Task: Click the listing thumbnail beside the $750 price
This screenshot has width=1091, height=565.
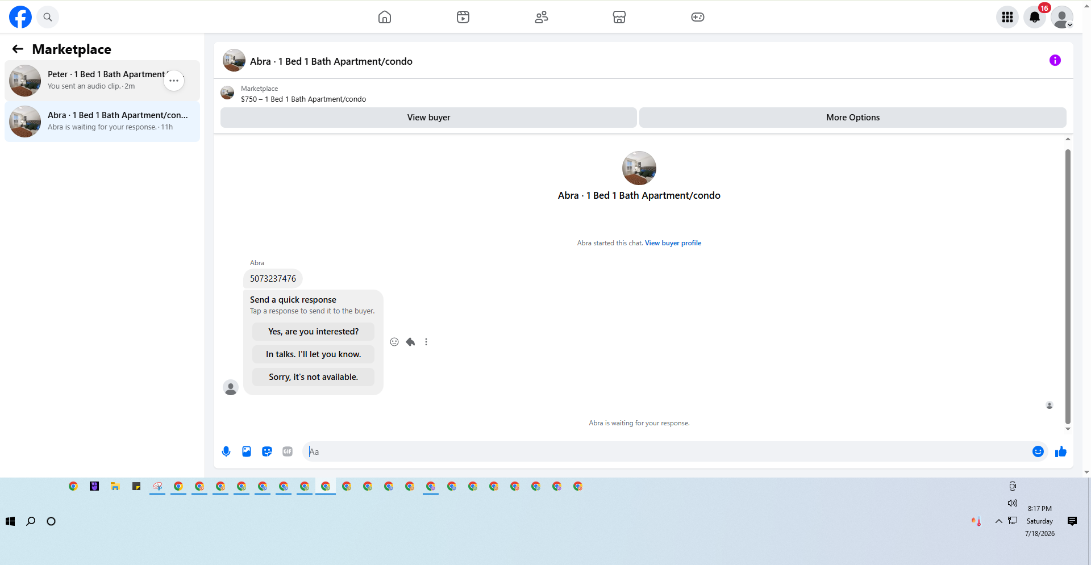Action: (227, 93)
